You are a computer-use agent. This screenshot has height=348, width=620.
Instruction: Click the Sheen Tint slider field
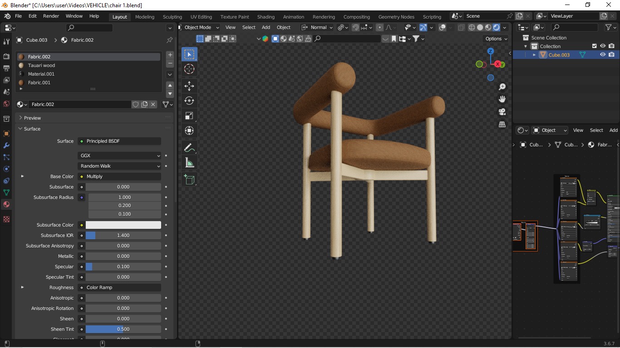[123, 329]
